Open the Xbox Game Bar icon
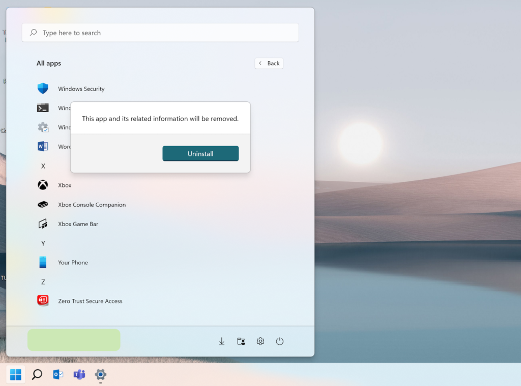The image size is (521, 386). [x=43, y=224]
